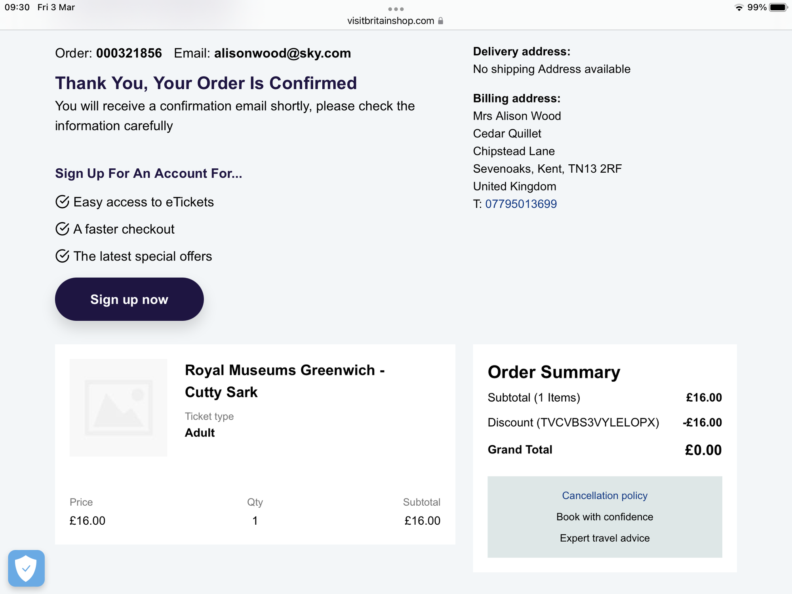Image resolution: width=792 pixels, height=594 pixels.
Task: Tap the visitbritainshop.com address bar
Action: (x=390, y=21)
